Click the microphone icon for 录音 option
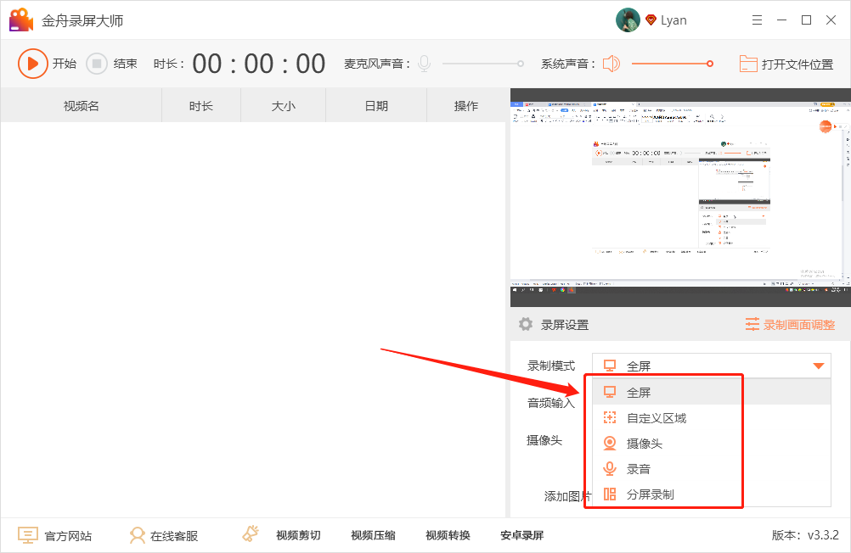The height and width of the screenshot is (553, 851). (x=610, y=468)
